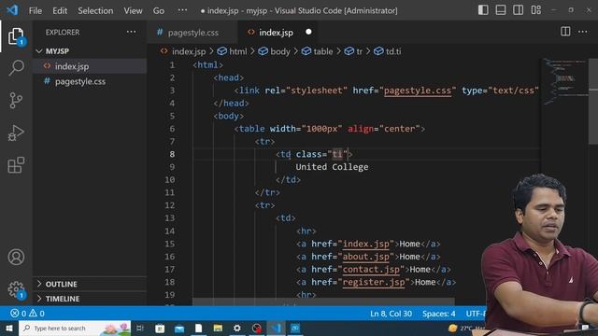Open the Explorer view icon
The height and width of the screenshot is (336, 598).
pos(16,36)
